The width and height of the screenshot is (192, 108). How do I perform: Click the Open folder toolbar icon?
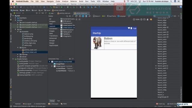[x=11, y=7]
